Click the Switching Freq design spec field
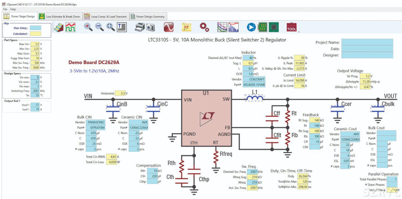Viewport: 402px width, 199px height. 36,91
